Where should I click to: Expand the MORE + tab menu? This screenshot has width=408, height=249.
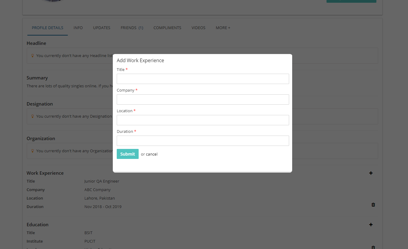click(223, 28)
